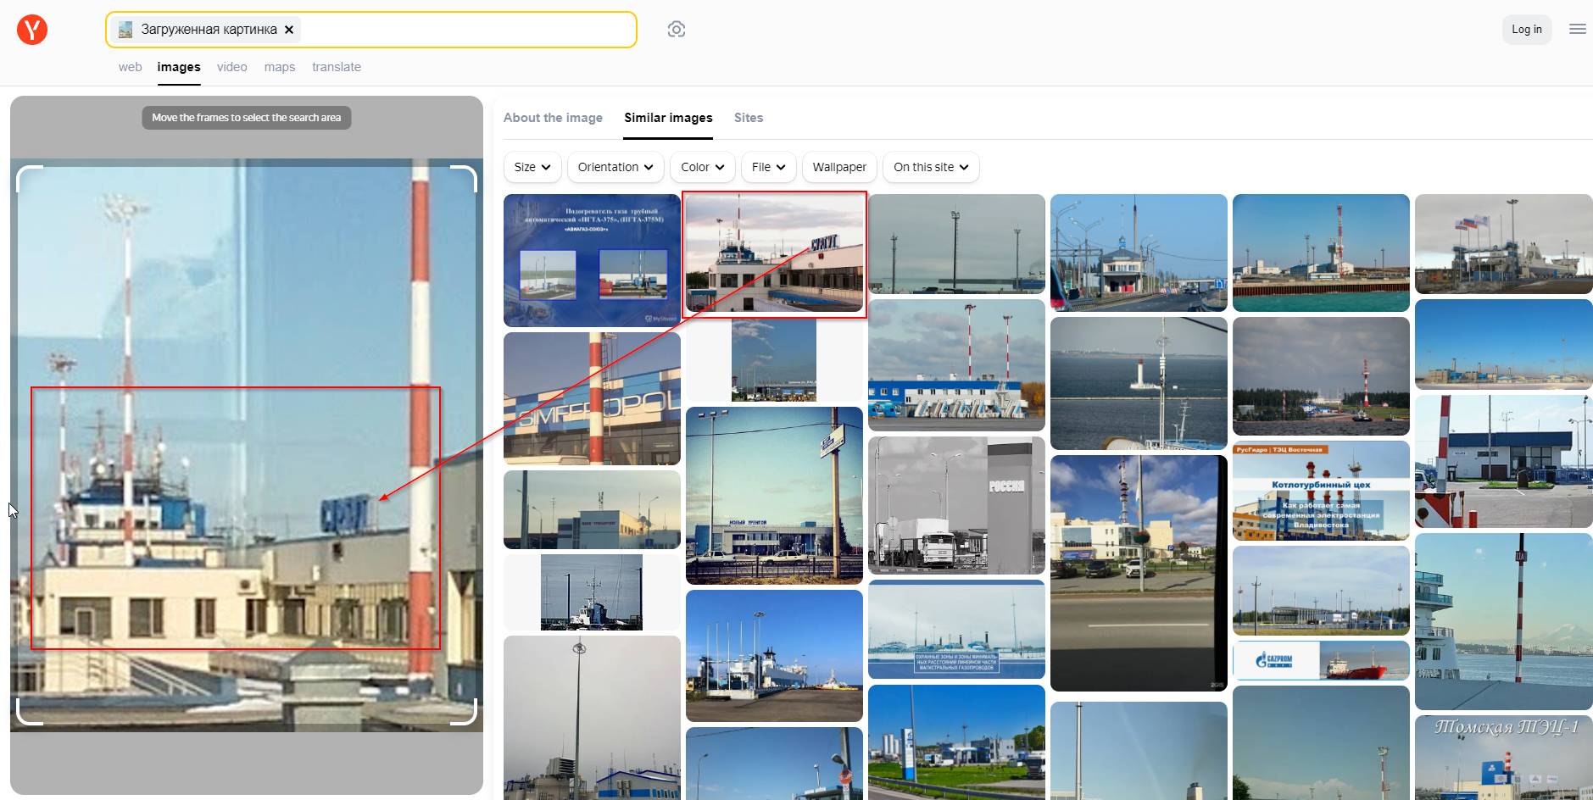Screen dimensions: 1593x800
Task: Open the Orientation filter dropdown
Action: coord(615,167)
